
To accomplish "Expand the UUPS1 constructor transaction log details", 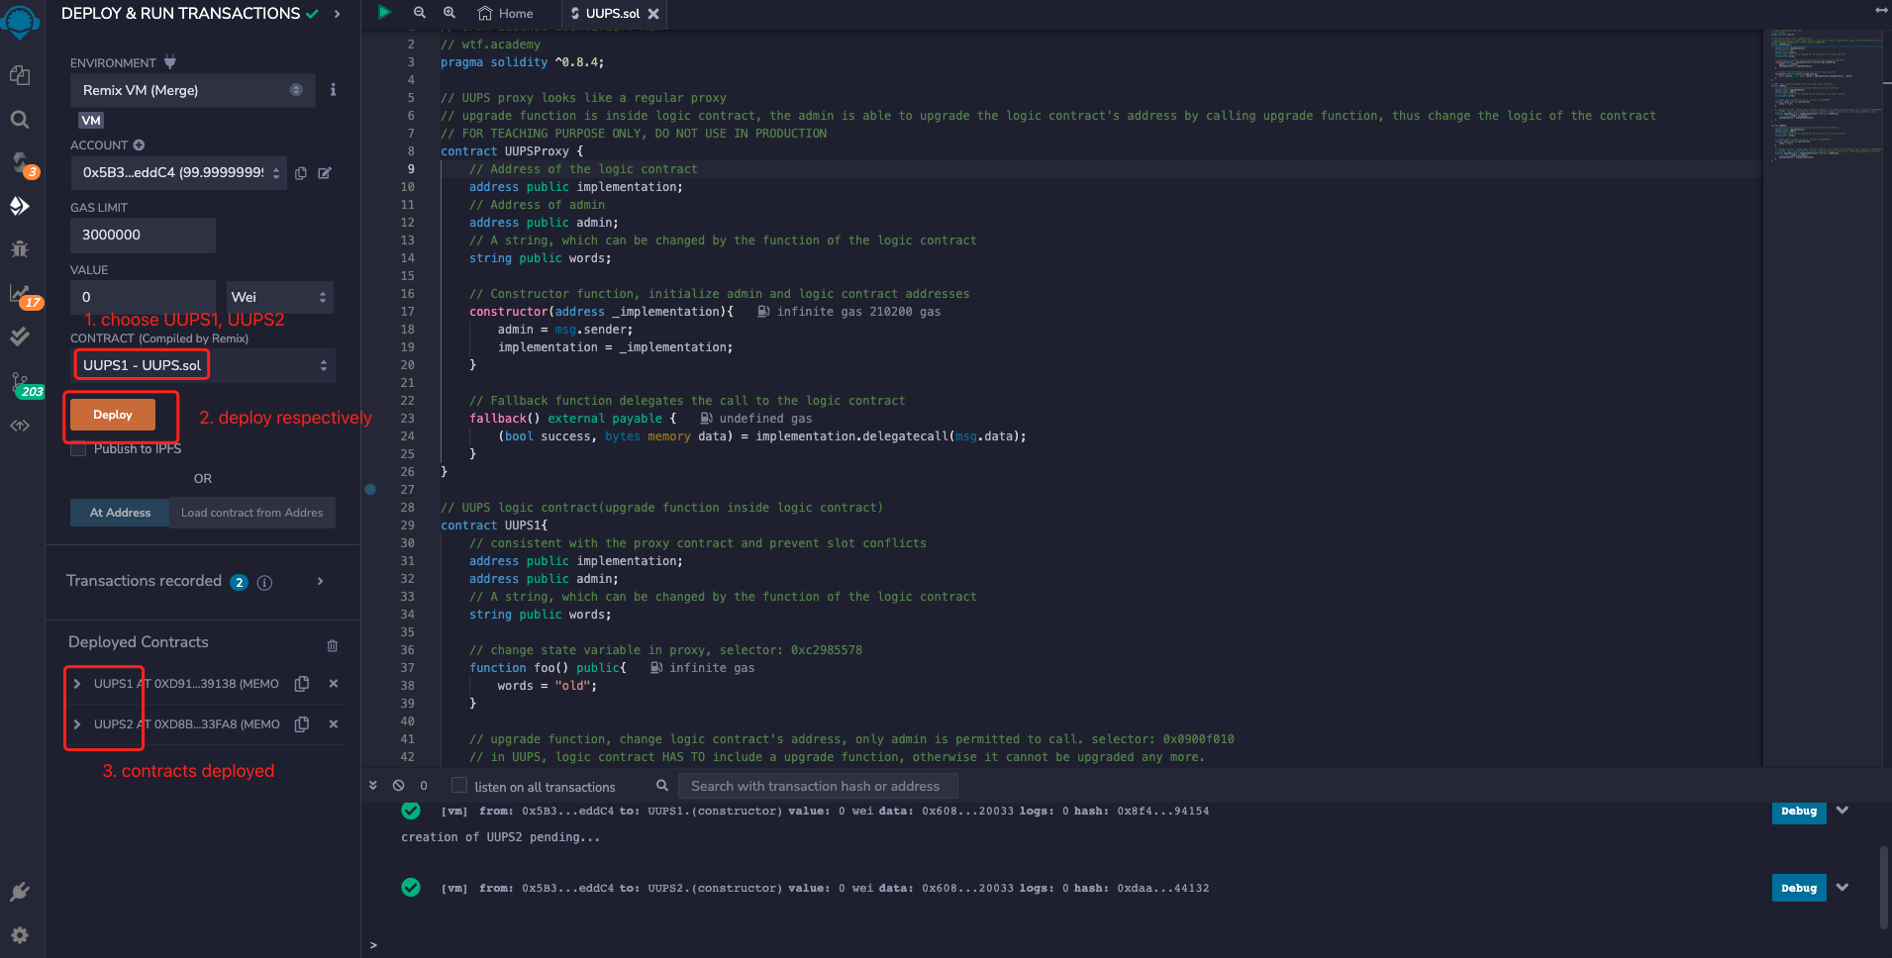I will pos(1842,811).
